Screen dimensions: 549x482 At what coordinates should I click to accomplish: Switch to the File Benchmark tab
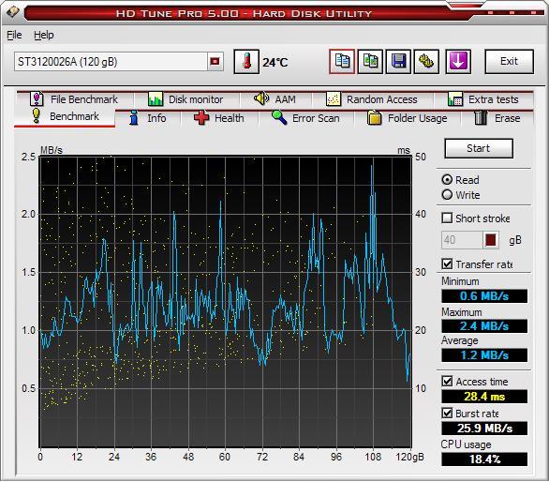click(x=74, y=99)
